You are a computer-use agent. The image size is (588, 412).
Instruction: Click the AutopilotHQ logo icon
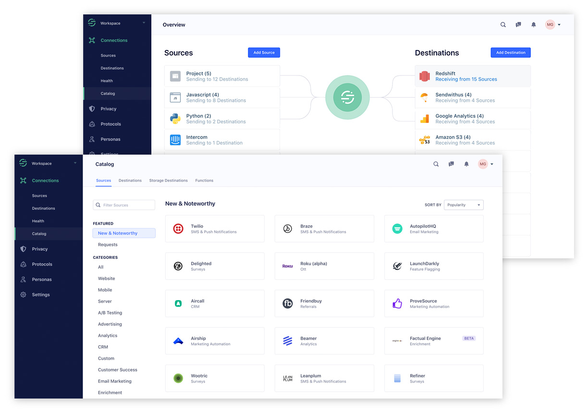(x=397, y=229)
